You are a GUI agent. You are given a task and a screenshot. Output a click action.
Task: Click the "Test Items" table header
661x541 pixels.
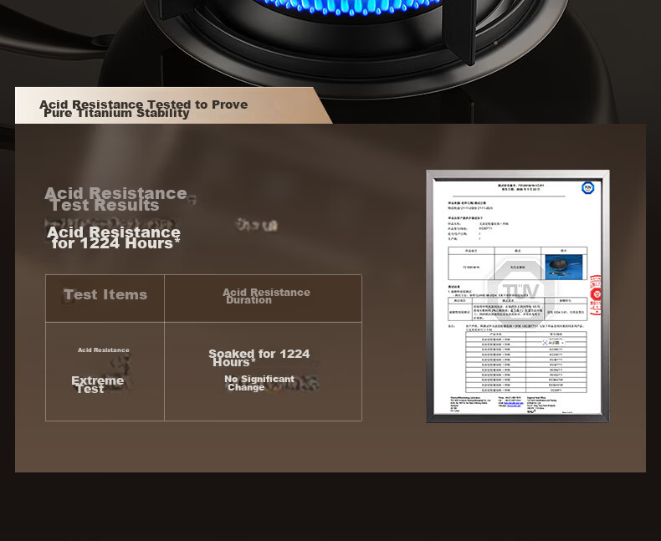point(105,294)
